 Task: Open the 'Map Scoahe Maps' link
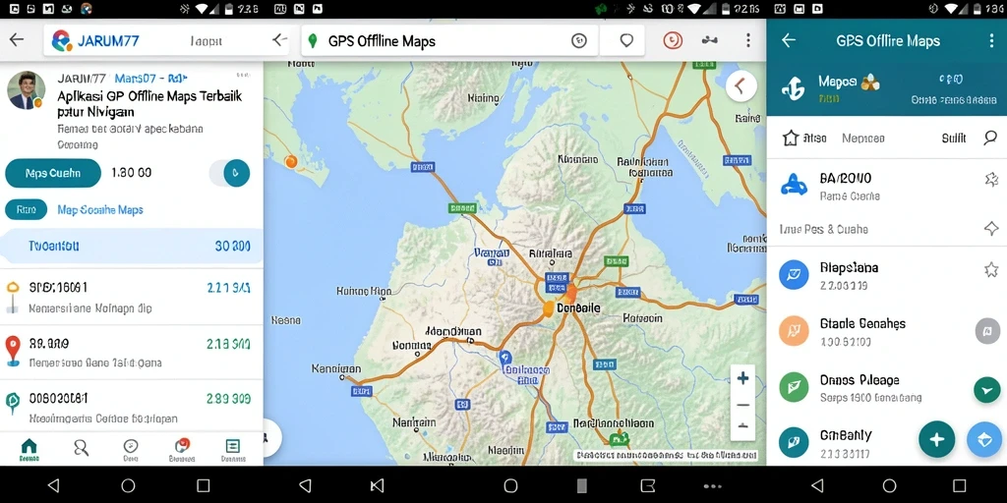coord(100,210)
